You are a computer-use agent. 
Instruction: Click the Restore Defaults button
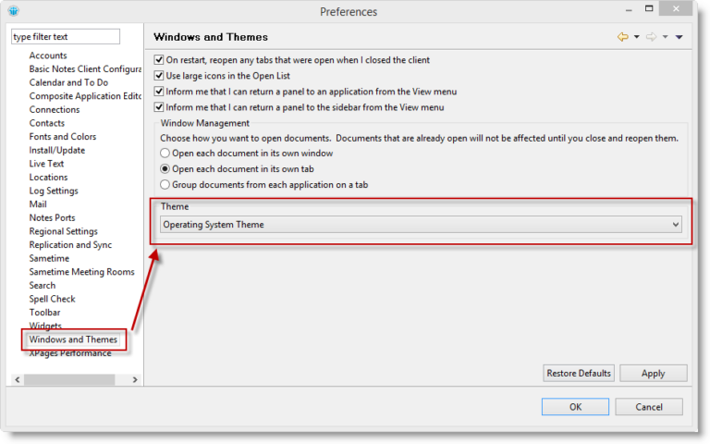[x=579, y=374]
